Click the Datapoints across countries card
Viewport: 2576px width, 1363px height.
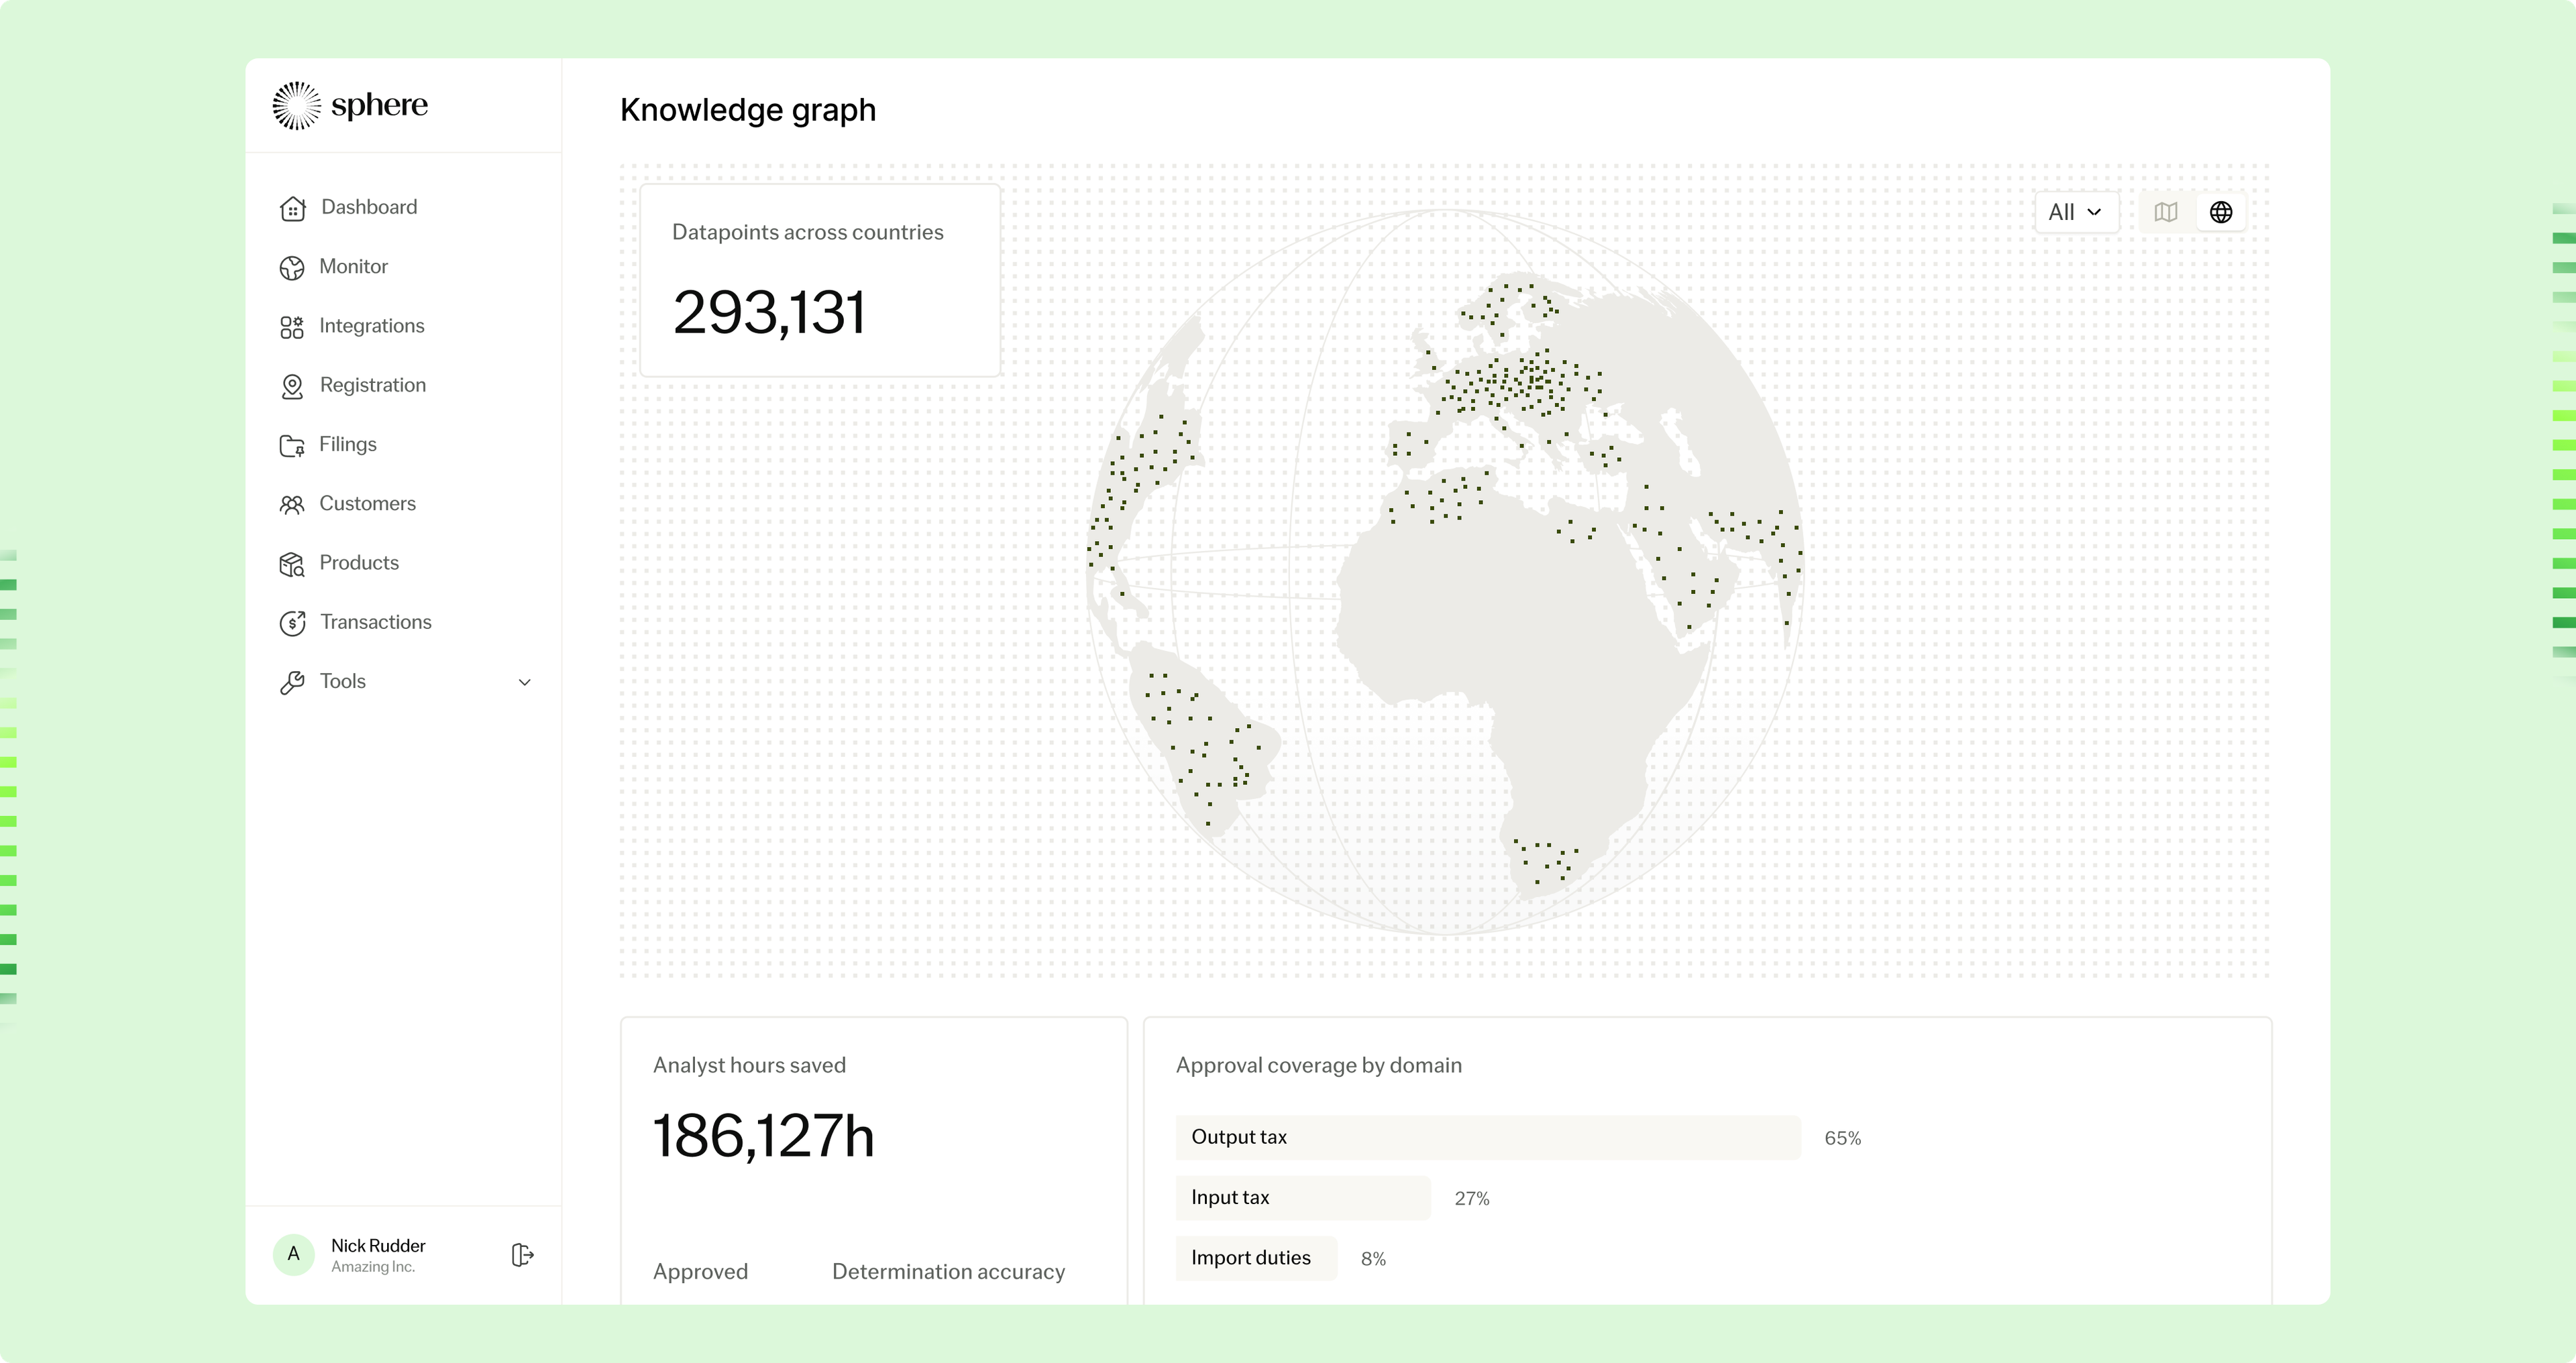(820, 280)
